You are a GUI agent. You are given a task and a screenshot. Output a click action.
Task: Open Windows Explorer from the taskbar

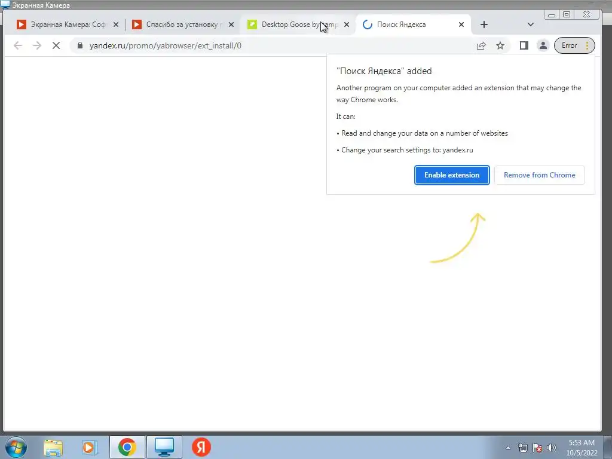(53, 447)
